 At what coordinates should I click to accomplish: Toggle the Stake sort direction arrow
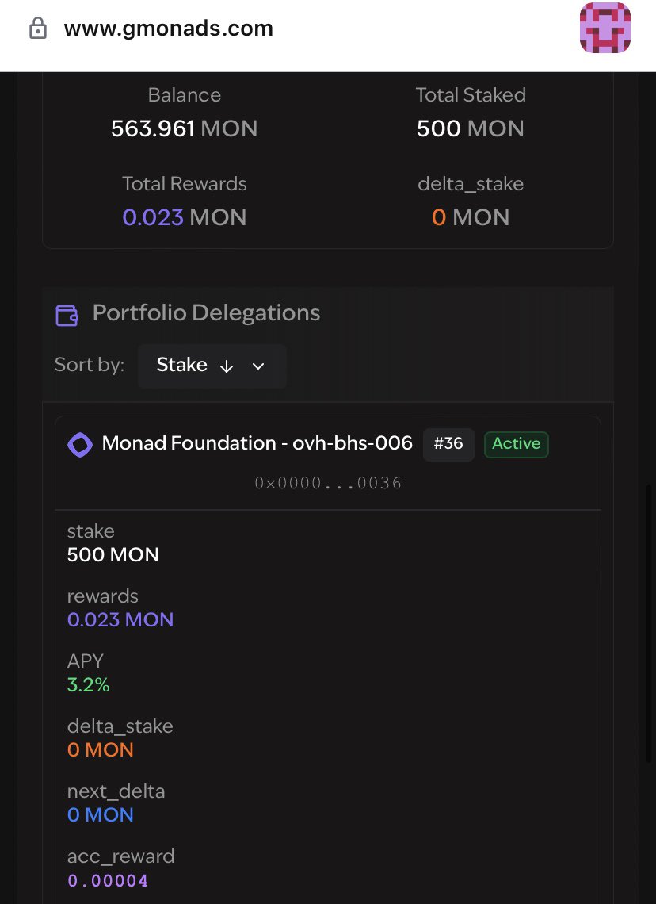click(227, 366)
